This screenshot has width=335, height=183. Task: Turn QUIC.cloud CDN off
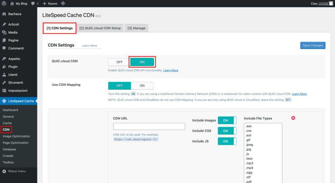[119, 62]
